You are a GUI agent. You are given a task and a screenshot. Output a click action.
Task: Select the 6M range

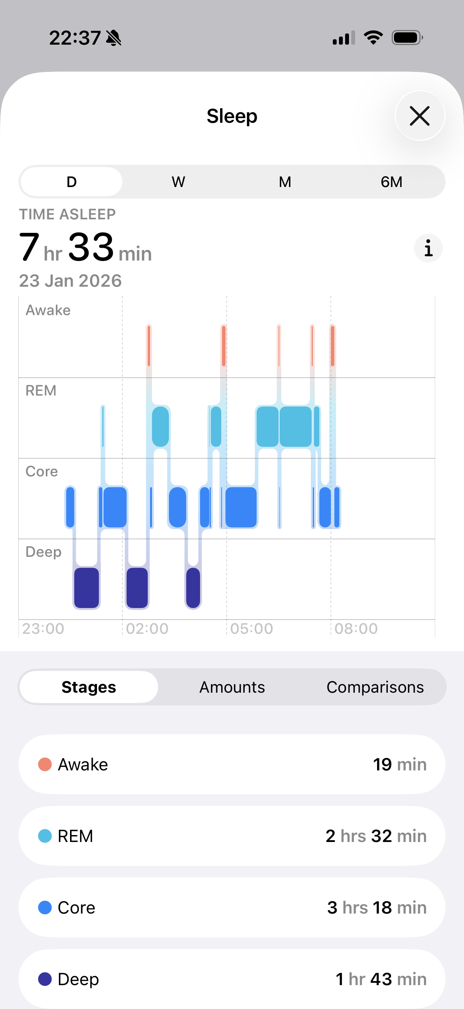[x=391, y=182]
